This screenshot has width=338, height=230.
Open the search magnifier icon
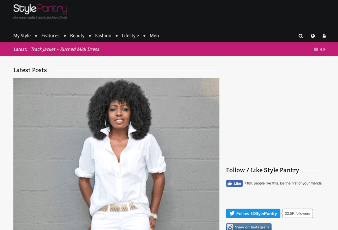point(300,36)
